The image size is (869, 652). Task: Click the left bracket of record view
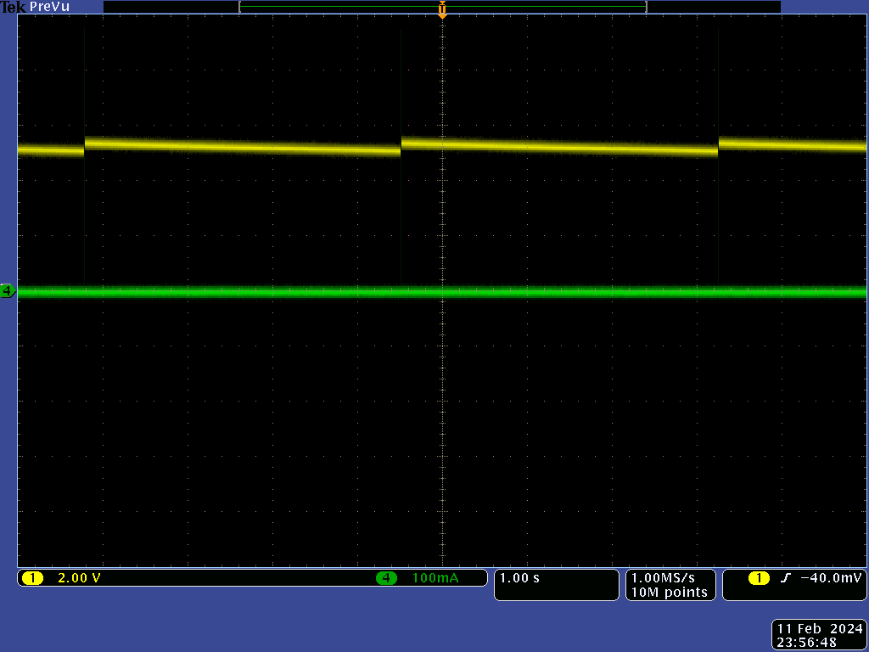point(241,7)
